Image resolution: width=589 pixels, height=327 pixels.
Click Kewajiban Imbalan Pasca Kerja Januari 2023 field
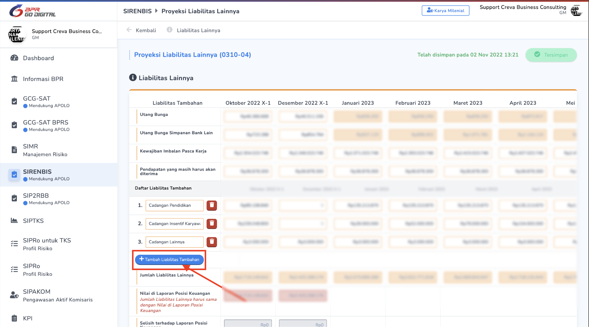coord(358,153)
